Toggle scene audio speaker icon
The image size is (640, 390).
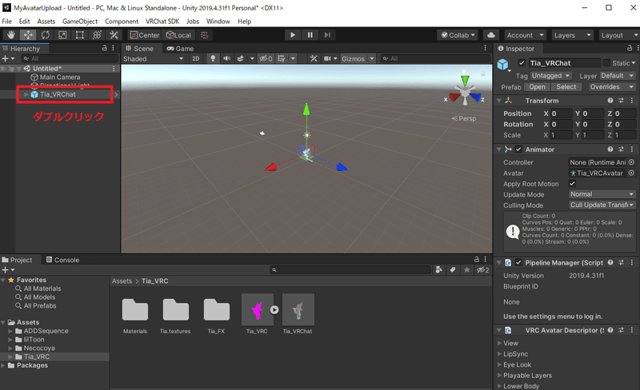[226, 59]
